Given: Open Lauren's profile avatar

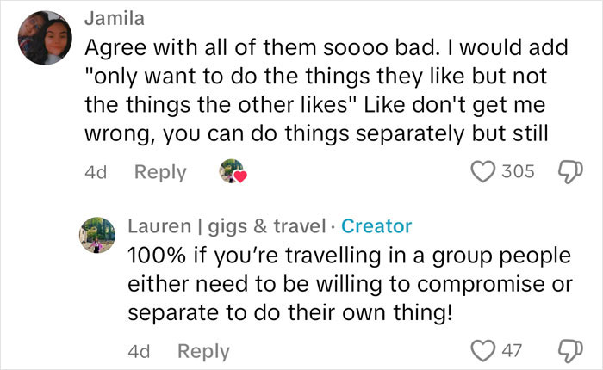Looking at the screenshot, I should tap(97, 233).
